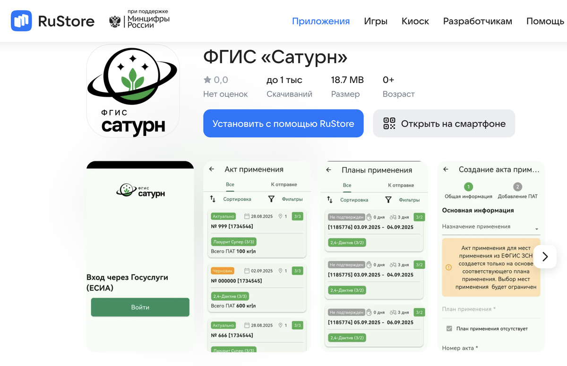Click the до 1 тыс downloads value

click(284, 80)
